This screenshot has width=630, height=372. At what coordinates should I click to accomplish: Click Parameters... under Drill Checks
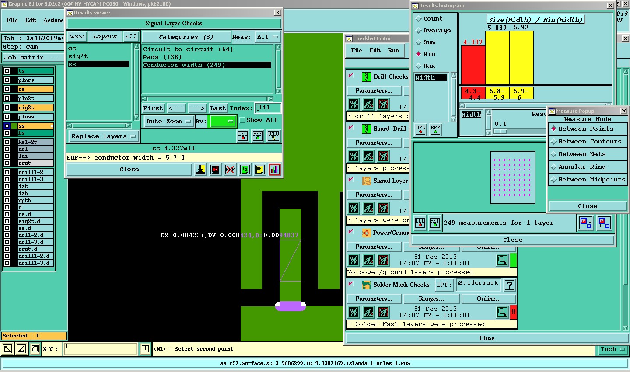click(x=374, y=91)
